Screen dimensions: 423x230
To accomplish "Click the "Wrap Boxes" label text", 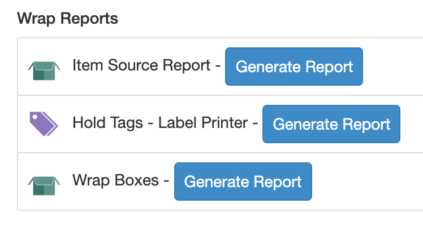I will pos(115,180).
